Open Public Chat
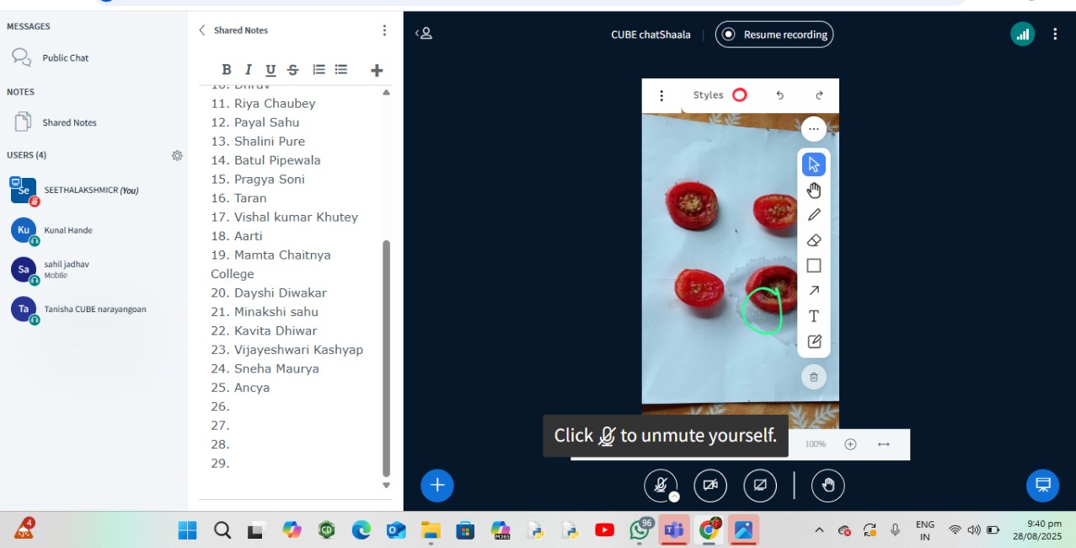Viewport: 1076px width, 548px height. pyautogui.click(x=65, y=58)
